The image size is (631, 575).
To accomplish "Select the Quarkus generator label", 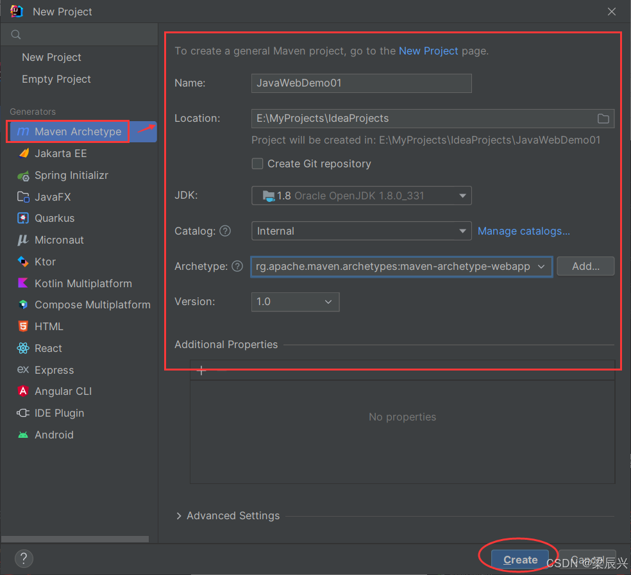I will (x=55, y=218).
